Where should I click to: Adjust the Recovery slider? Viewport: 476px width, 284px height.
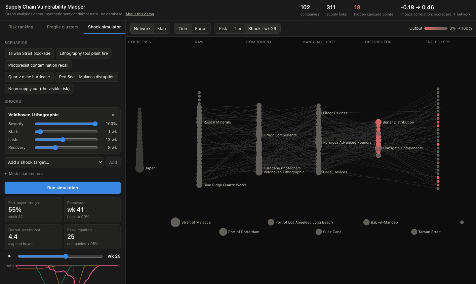point(66,148)
